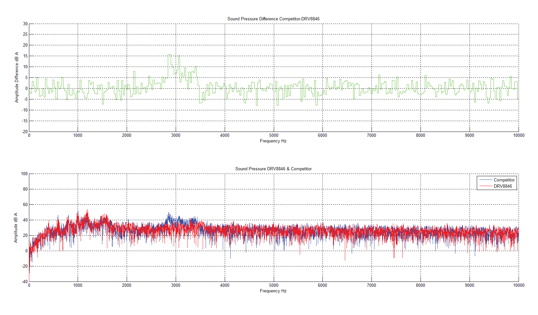
Task: Click the top plot's 'Frequency Hz' x-axis label
Action: click(x=273, y=141)
